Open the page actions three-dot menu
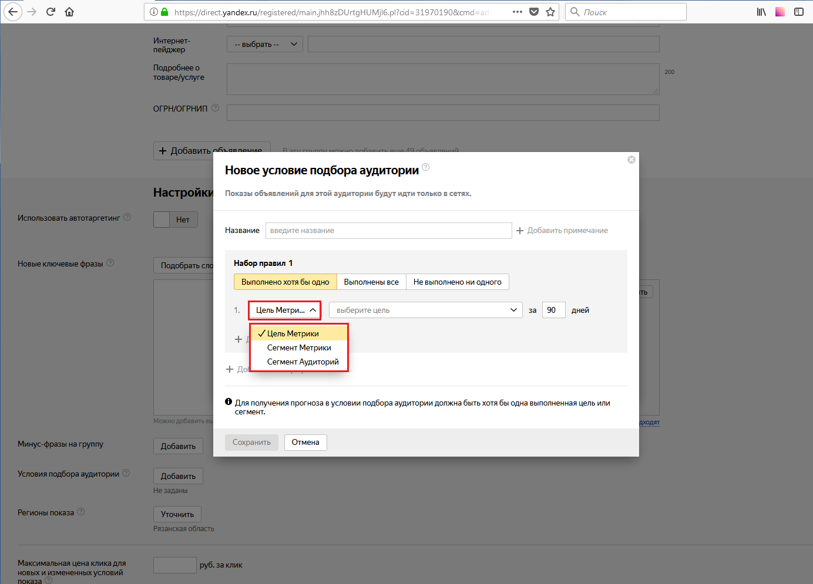 (x=518, y=12)
